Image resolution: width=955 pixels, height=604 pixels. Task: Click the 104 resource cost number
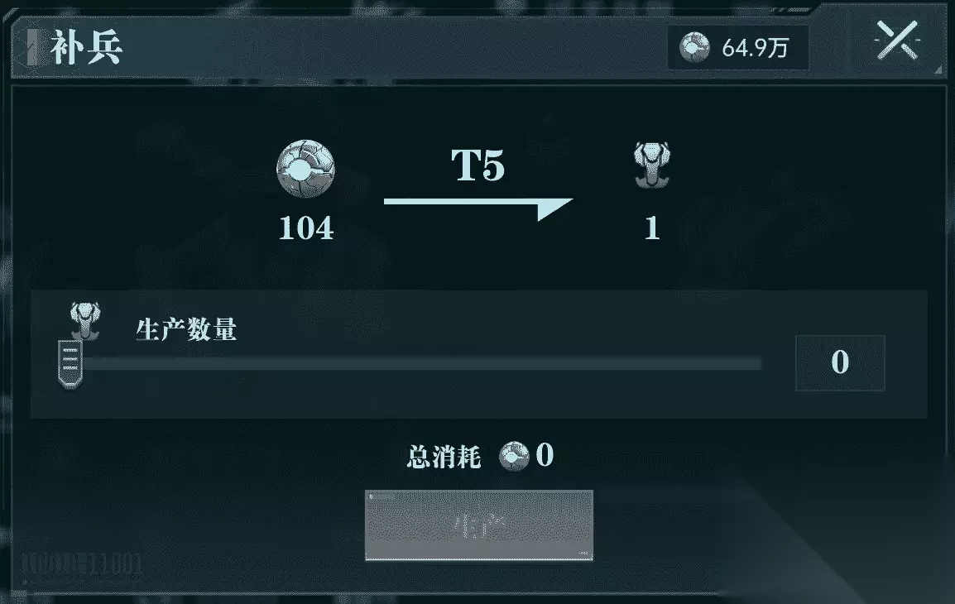(x=305, y=228)
